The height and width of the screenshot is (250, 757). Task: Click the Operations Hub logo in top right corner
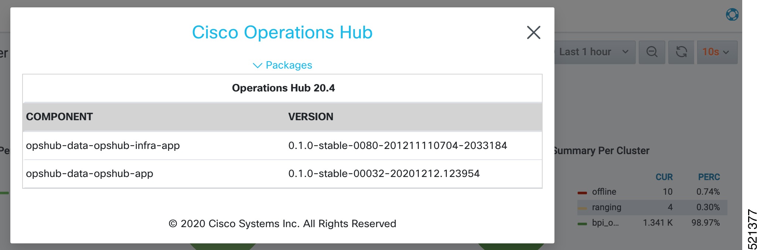pos(732,15)
